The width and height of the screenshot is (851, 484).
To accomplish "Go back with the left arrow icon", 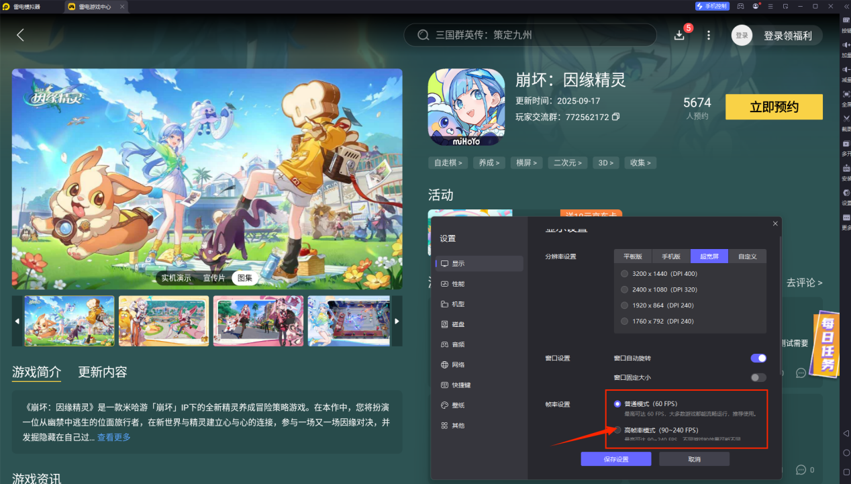I will coord(20,35).
